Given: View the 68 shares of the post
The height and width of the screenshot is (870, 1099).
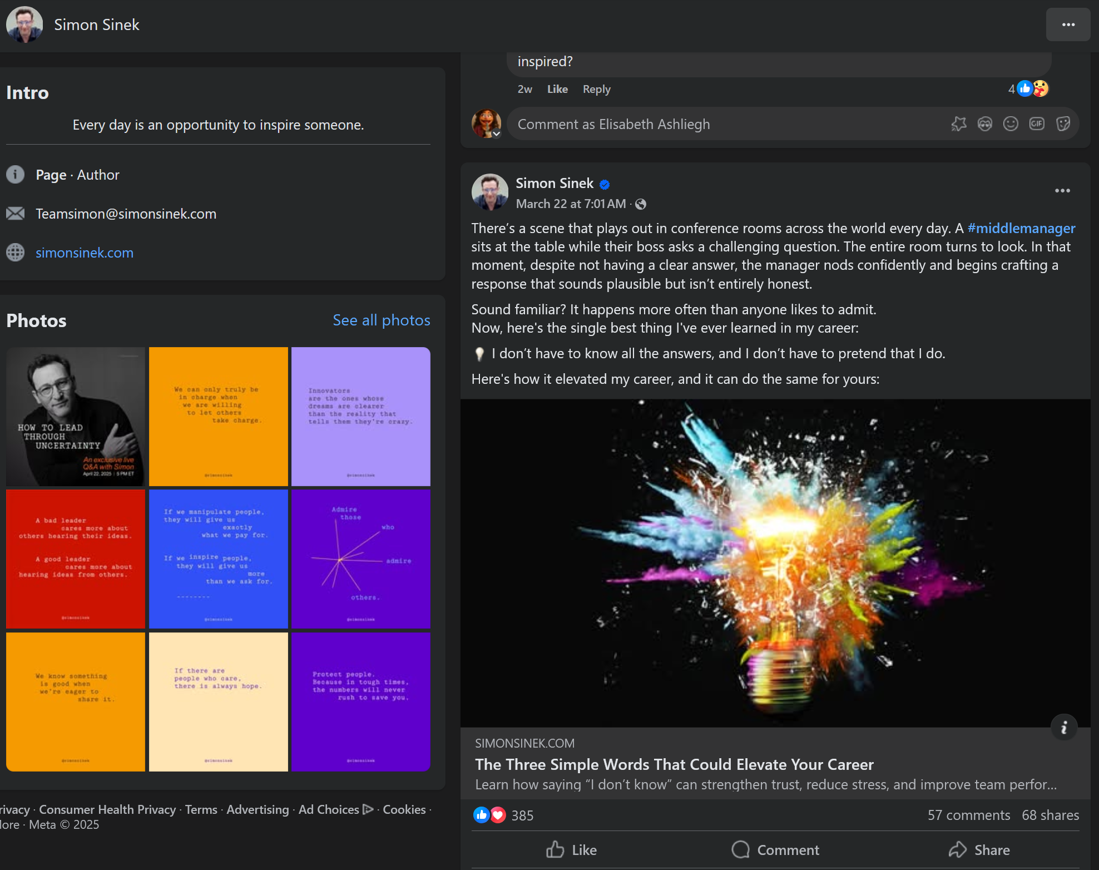Looking at the screenshot, I should (x=1051, y=815).
